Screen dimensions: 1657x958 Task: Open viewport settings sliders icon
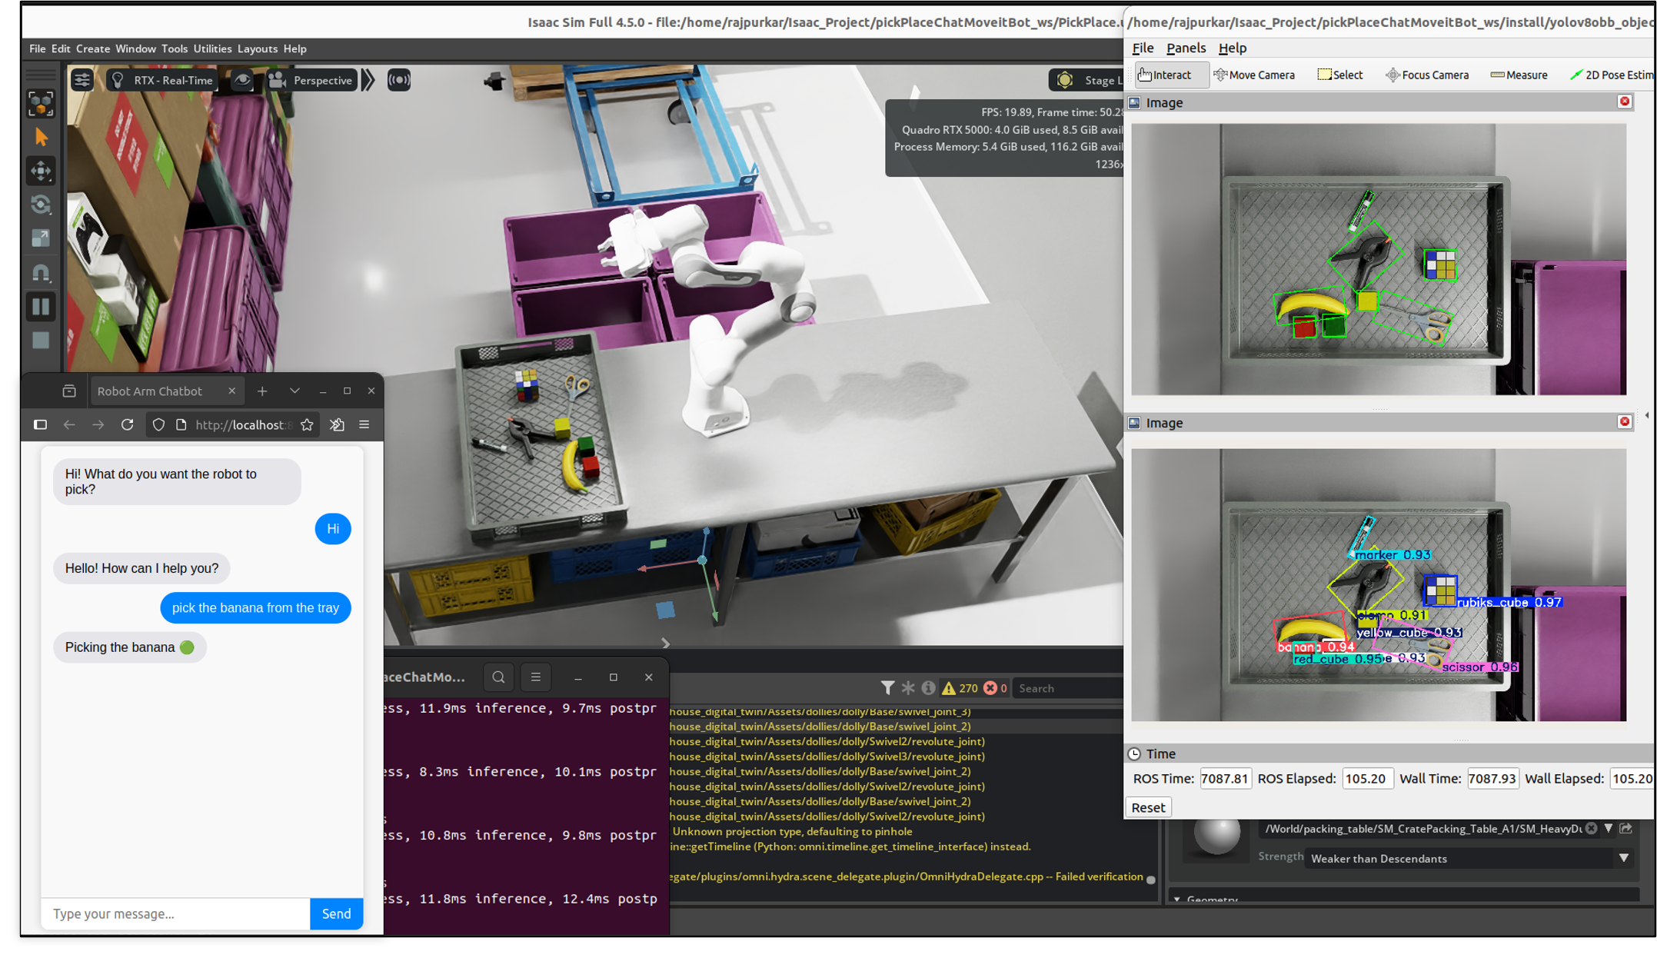(82, 80)
